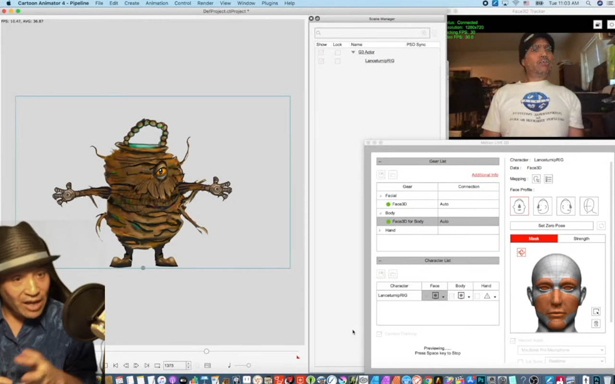Toggle Lock checkbox for G3 Actor
This screenshot has width=615, height=384.
click(x=338, y=52)
